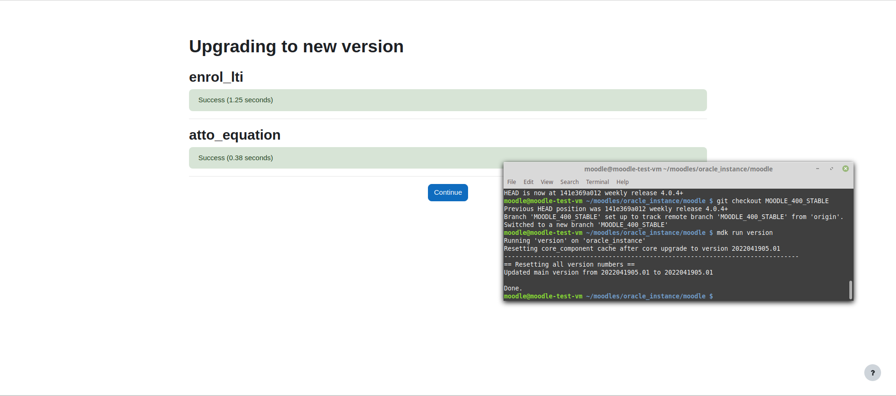The image size is (896, 396).
Task: Click the 'Upgrading to new version' heading
Action: point(296,47)
